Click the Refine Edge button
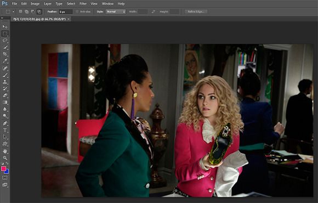 (196, 12)
